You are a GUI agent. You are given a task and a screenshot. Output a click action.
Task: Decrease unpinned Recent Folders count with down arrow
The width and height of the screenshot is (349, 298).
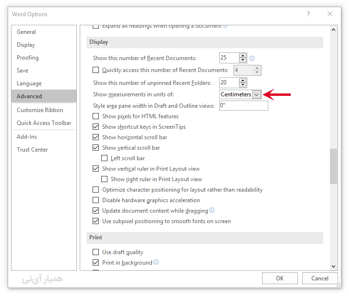(243, 85)
